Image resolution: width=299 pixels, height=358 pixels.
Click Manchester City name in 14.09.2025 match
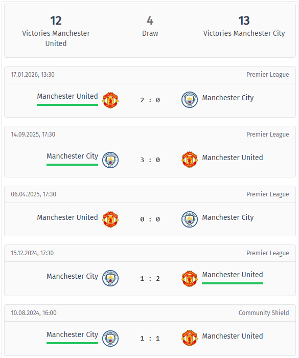pos(72,156)
